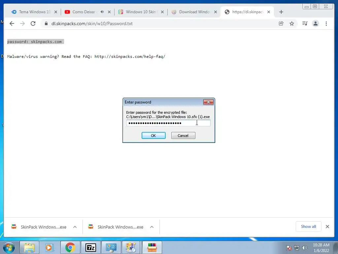Click the address bar URL
The width and height of the screenshot is (338, 254).
92,23
